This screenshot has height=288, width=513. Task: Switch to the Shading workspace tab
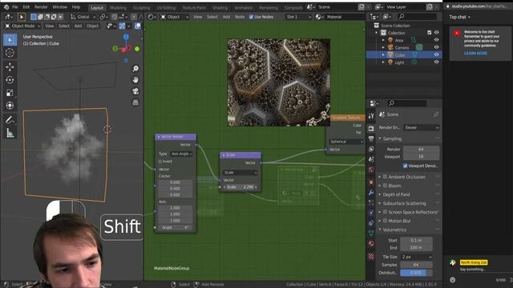[220, 7]
